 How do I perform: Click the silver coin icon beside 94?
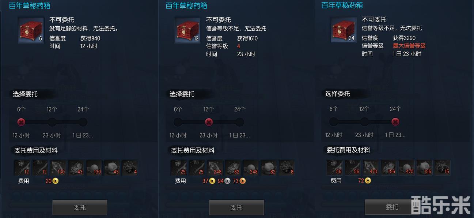click(227, 181)
